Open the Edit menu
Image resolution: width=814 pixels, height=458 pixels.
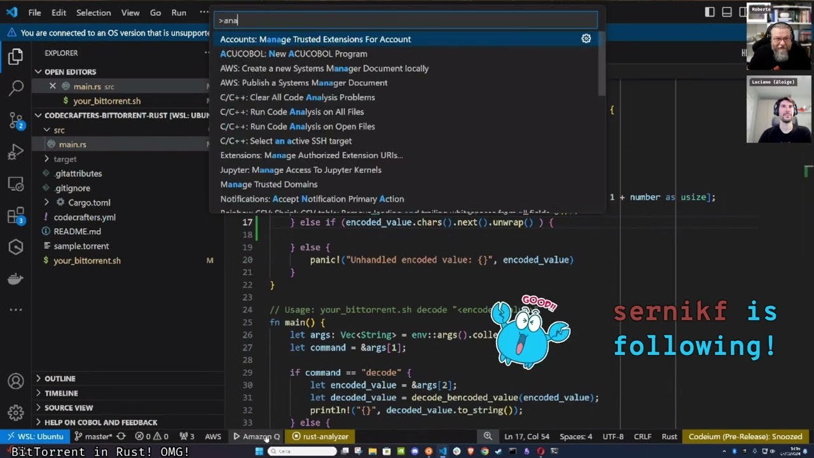coord(59,12)
